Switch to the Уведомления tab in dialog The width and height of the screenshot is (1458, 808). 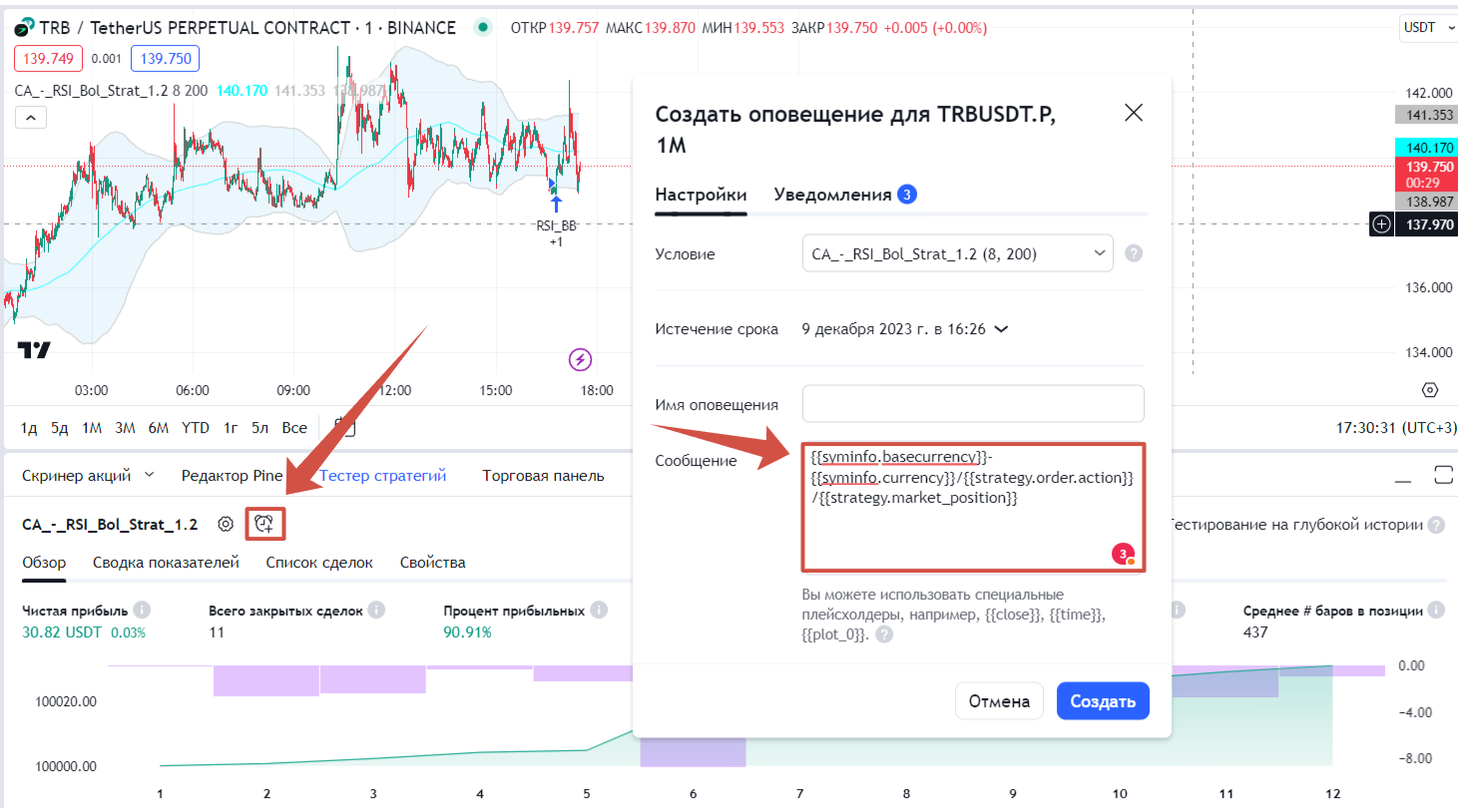[844, 195]
